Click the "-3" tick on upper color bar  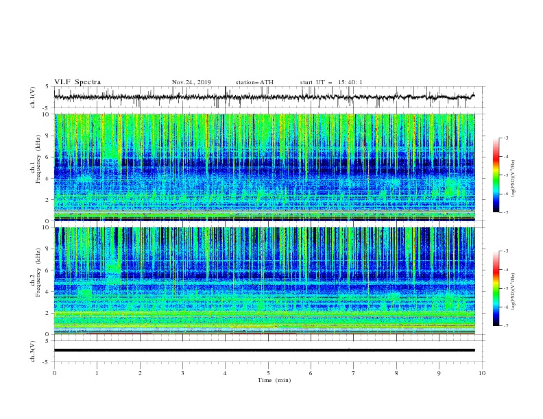[506, 138]
